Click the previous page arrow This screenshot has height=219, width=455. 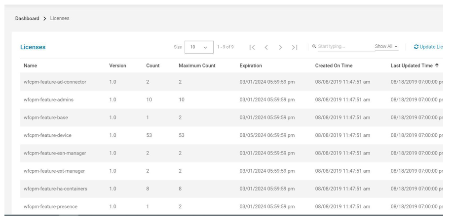[266, 47]
